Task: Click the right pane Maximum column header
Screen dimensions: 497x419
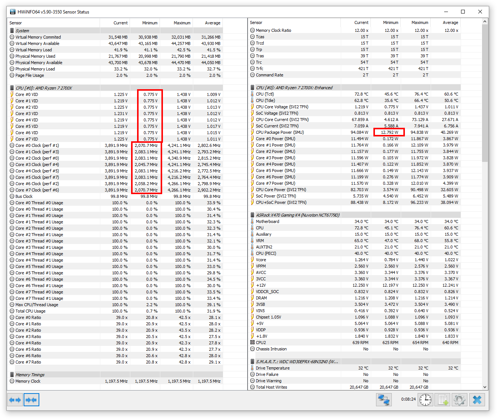Action: pyautogui.click(x=416, y=22)
